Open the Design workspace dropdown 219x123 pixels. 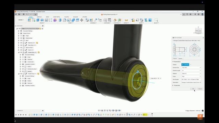[x=21, y=20]
